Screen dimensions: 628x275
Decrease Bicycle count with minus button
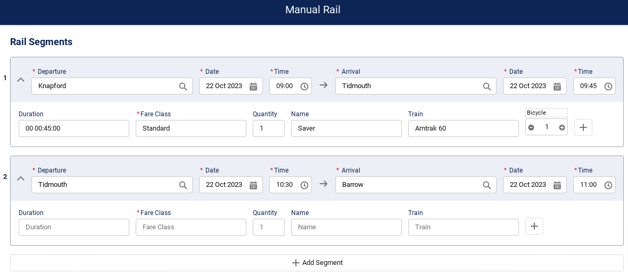(x=531, y=127)
